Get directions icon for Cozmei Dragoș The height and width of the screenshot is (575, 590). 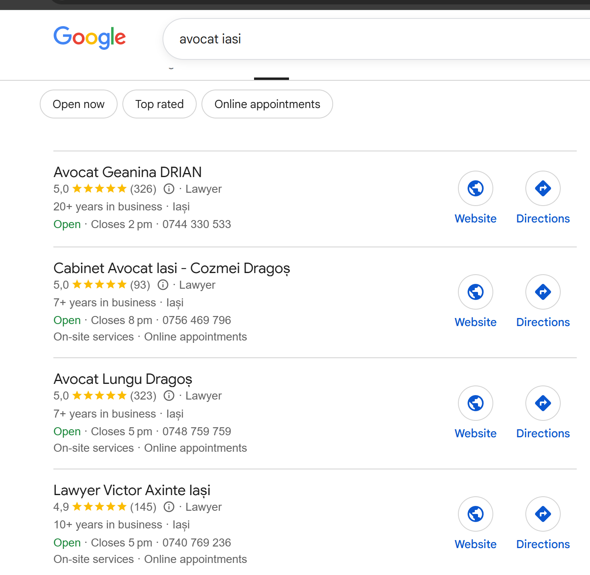(543, 292)
